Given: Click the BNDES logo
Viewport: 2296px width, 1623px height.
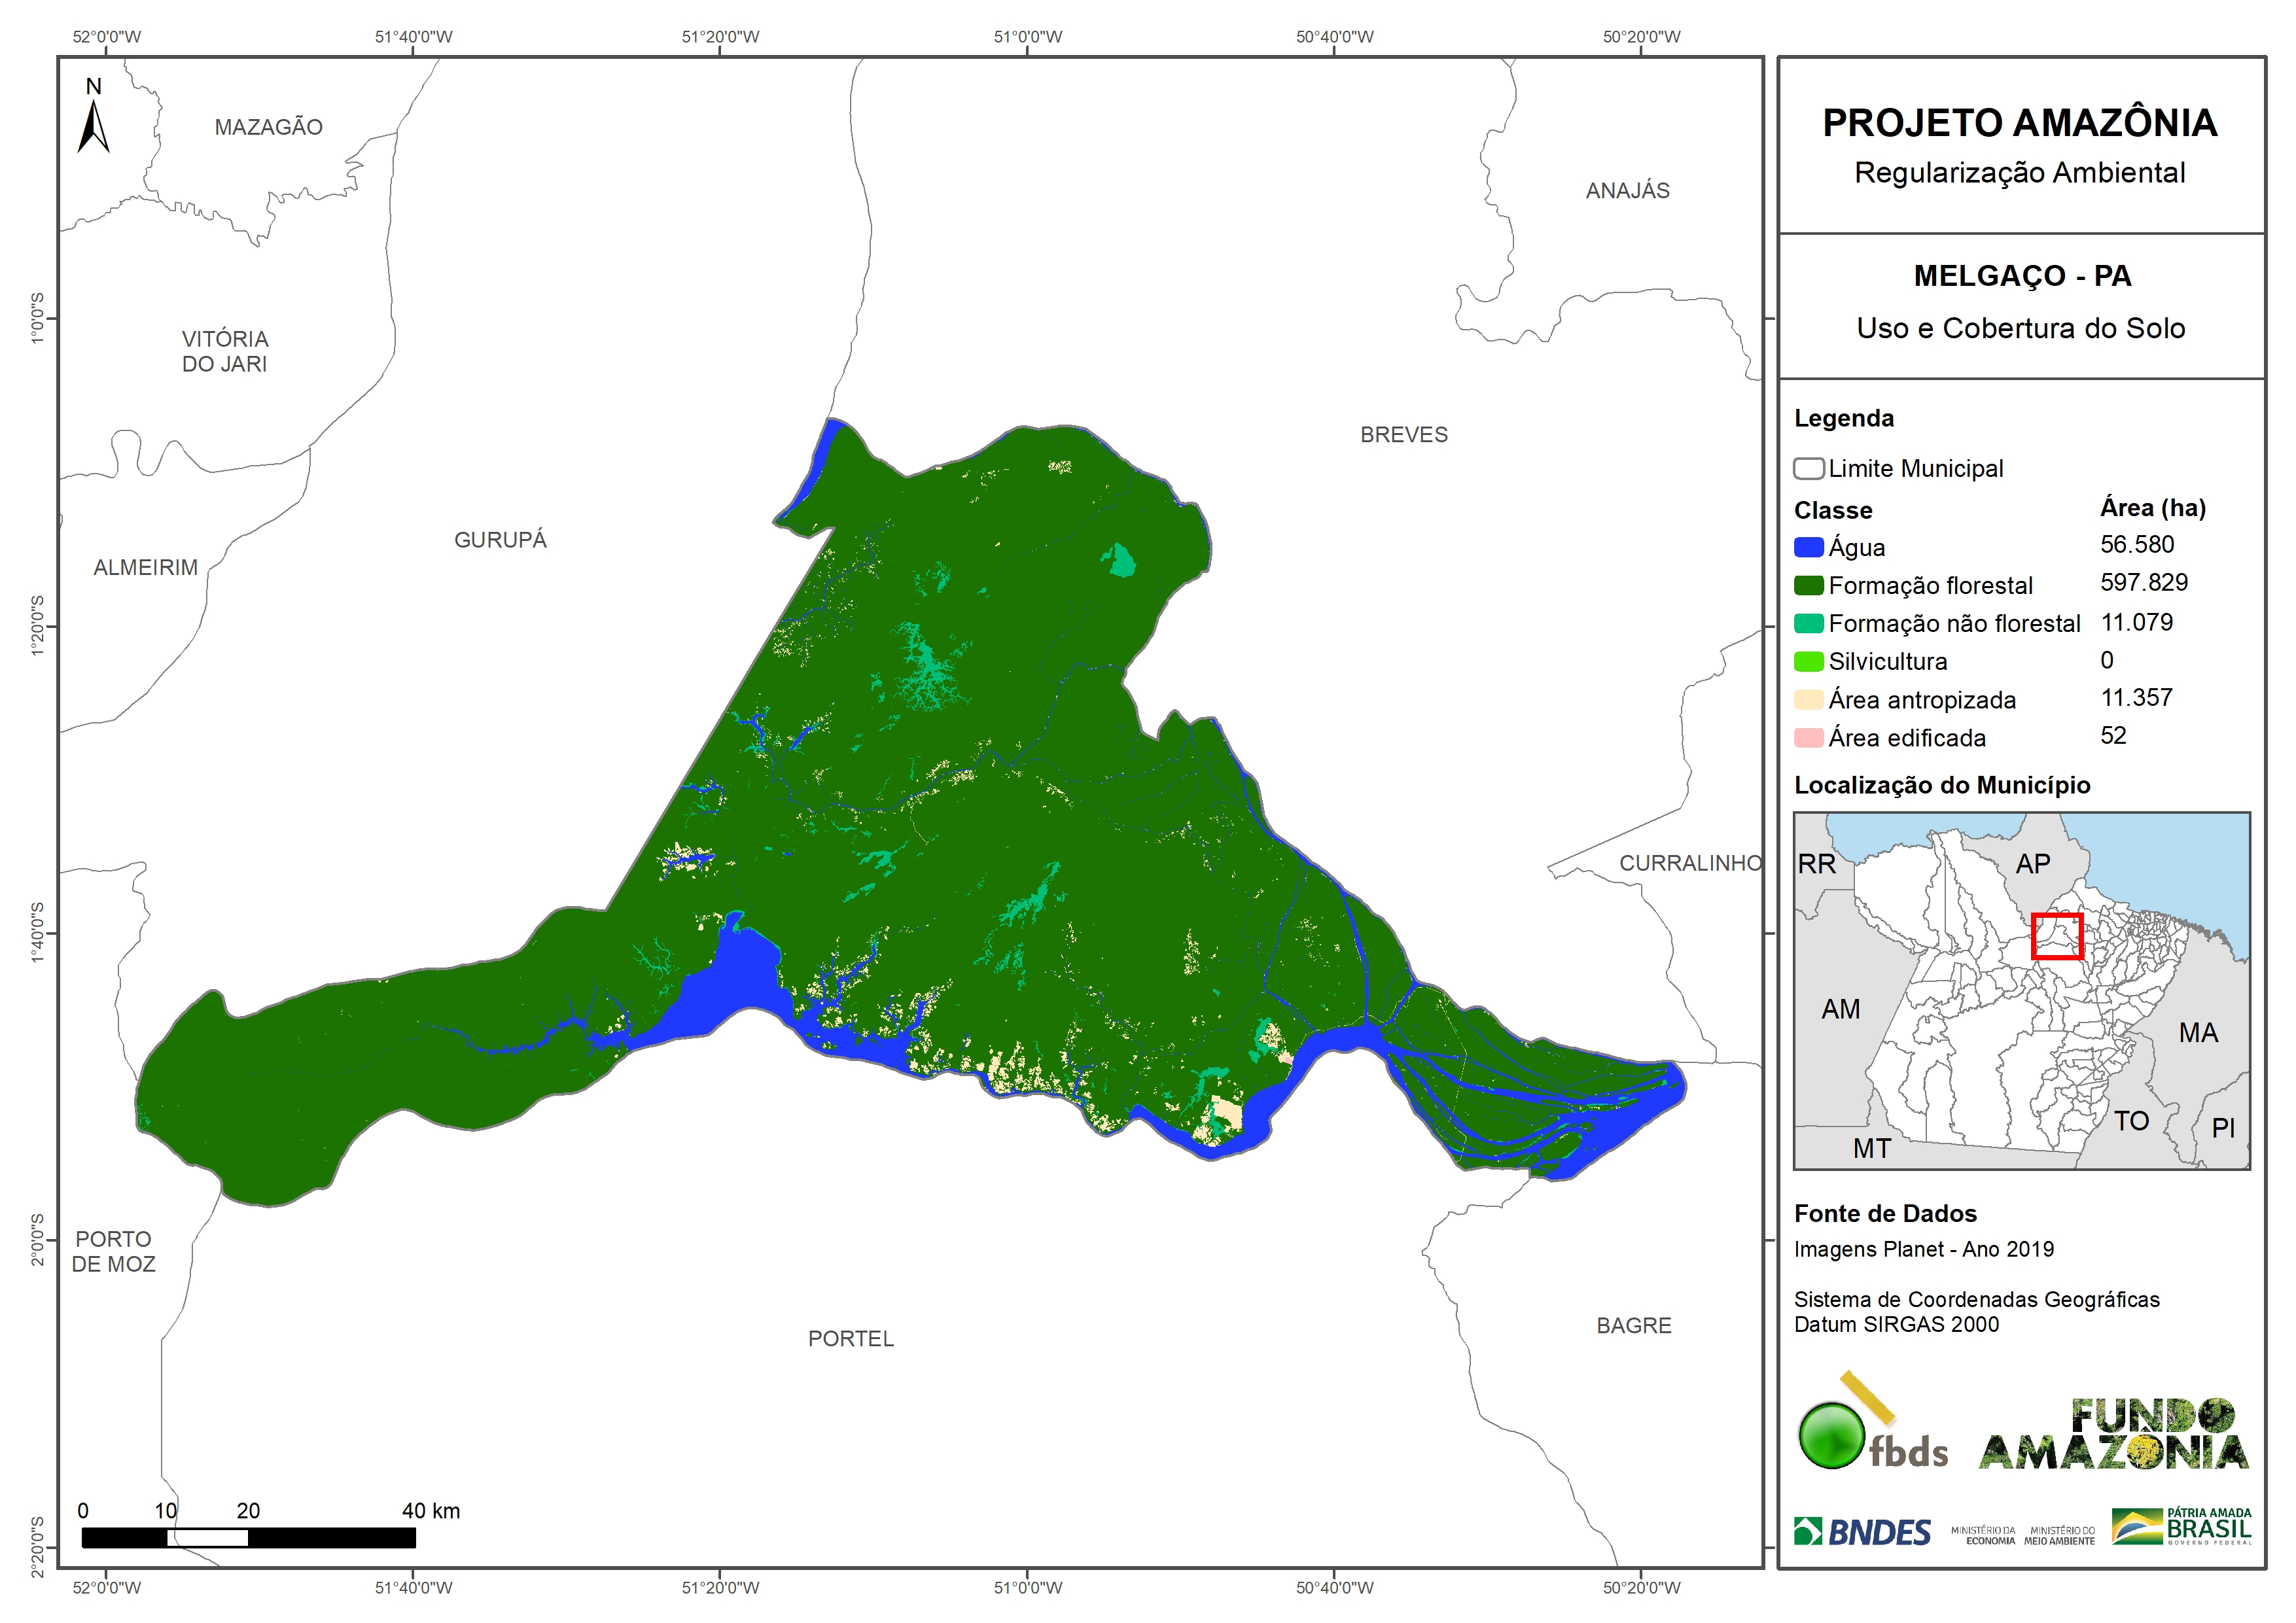Looking at the screenshot, I should pos(1862,1531).
